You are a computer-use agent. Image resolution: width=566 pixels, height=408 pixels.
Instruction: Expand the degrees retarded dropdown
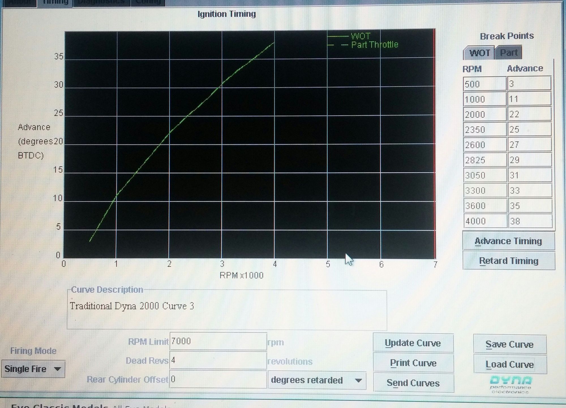click(x=317, y=380)
